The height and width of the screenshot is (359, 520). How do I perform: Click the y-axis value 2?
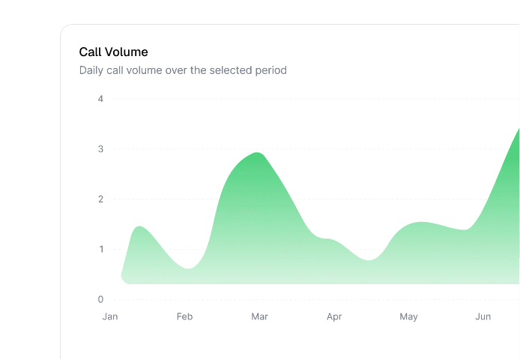click(x=100, y=199)
